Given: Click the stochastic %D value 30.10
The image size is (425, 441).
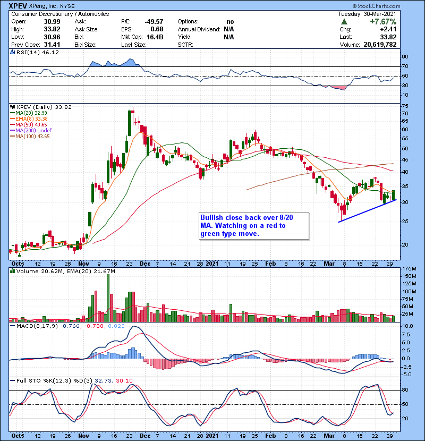Looking at the screenshot, I should 124,380.
